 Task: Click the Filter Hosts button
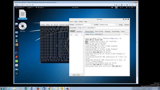(x=76, y=75)
